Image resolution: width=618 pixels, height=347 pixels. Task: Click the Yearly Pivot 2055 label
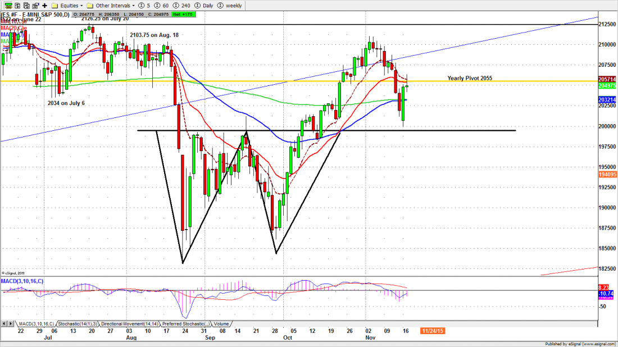point(470,78)
